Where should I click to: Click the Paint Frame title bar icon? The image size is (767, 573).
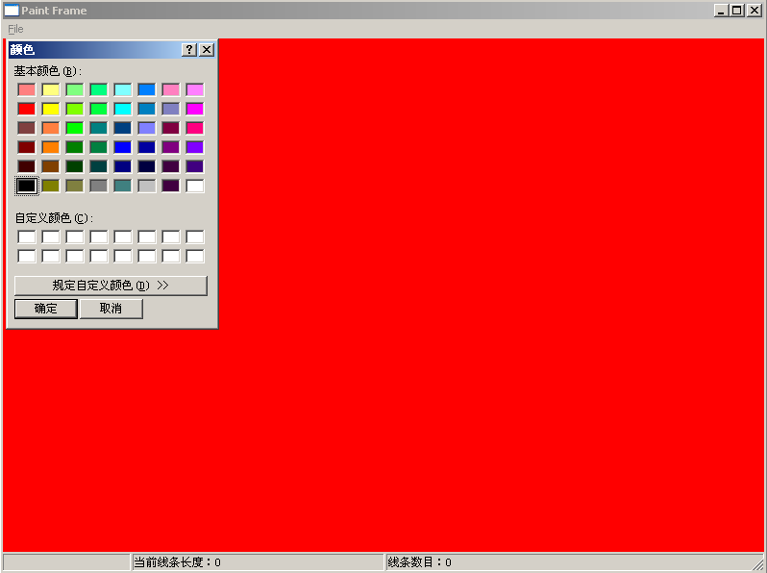click(x=12, y=11)
